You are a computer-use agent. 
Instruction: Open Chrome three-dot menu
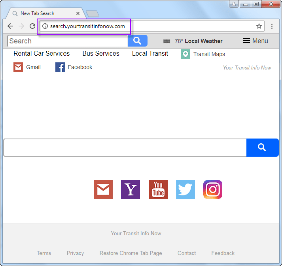272,26
